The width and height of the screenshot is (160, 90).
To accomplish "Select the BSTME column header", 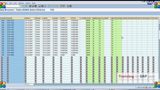I will [x=119, y=18].
